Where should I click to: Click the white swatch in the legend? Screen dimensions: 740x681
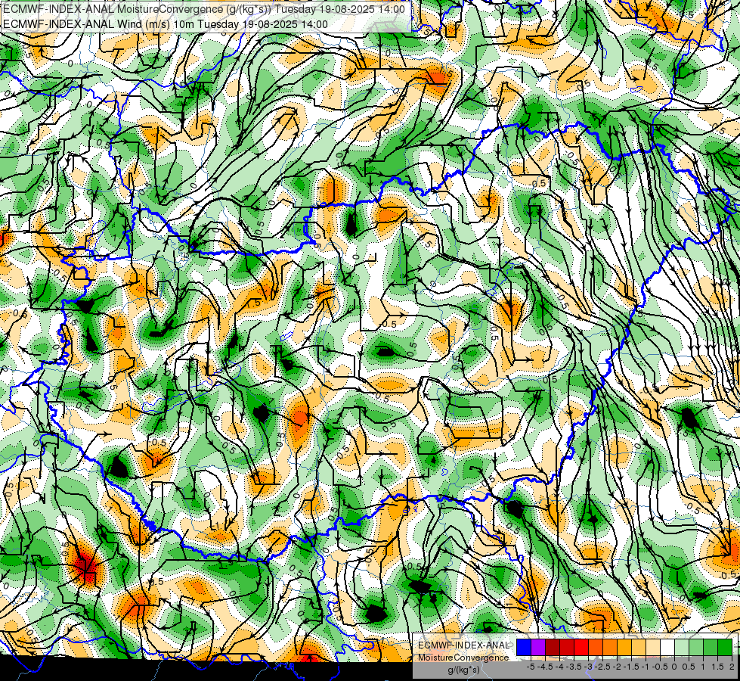[667, 648]
